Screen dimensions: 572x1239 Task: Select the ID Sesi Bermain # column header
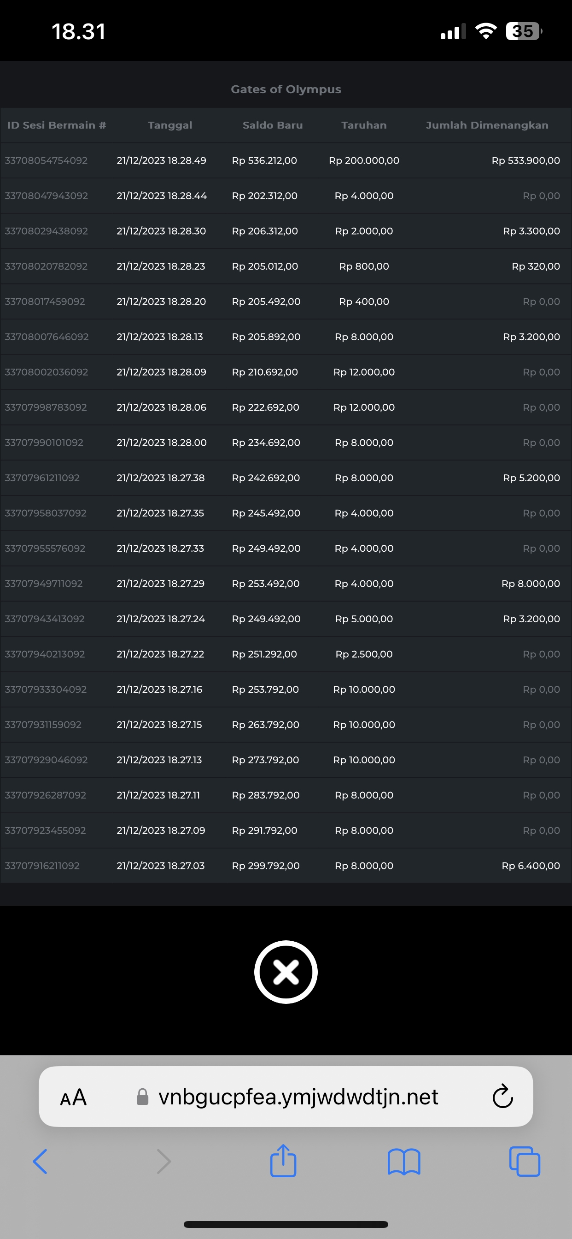pos(56,125)
